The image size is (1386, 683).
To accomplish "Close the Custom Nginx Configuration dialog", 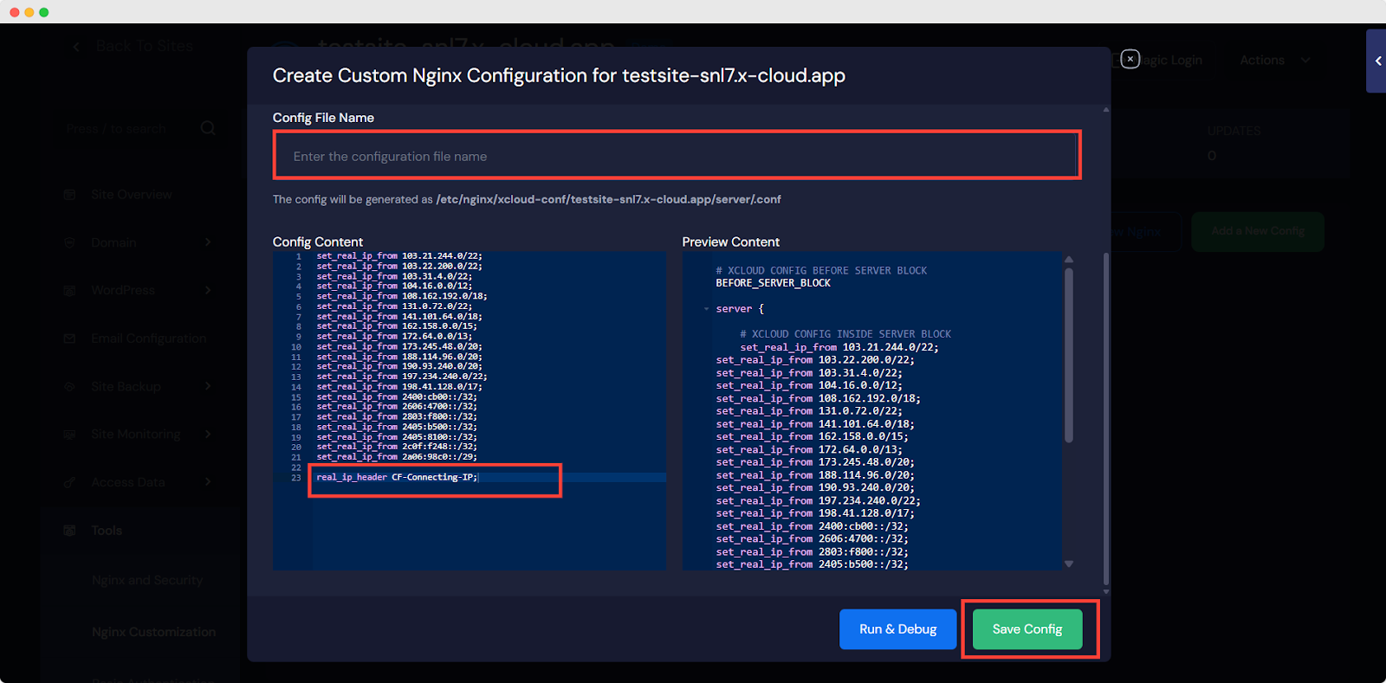I will [x=1130, y=59].
